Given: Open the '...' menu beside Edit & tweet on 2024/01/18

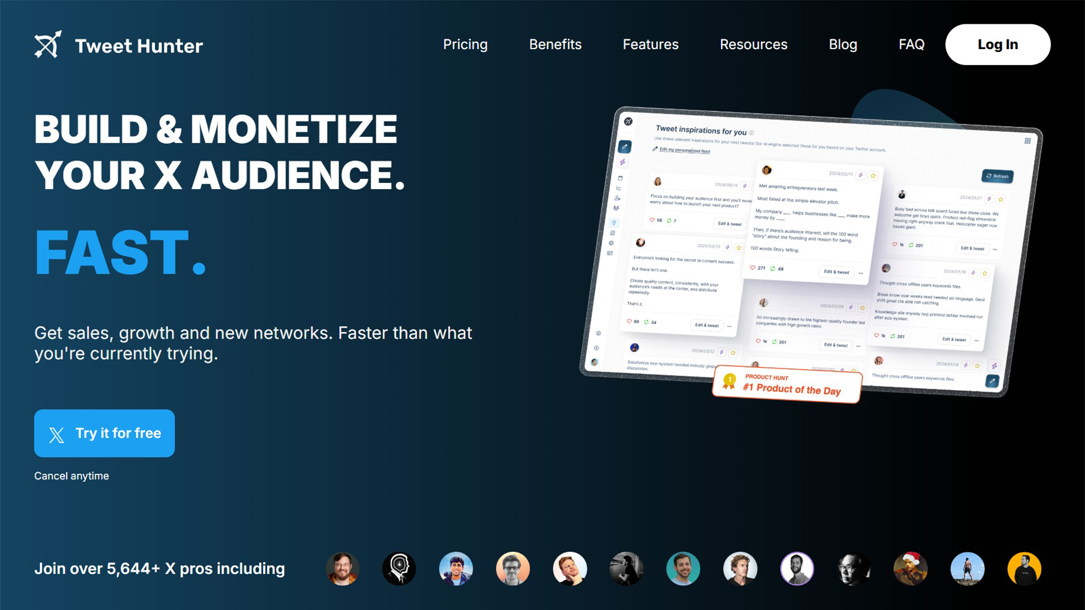Looking at the screenshot, I should coord(977,340).
